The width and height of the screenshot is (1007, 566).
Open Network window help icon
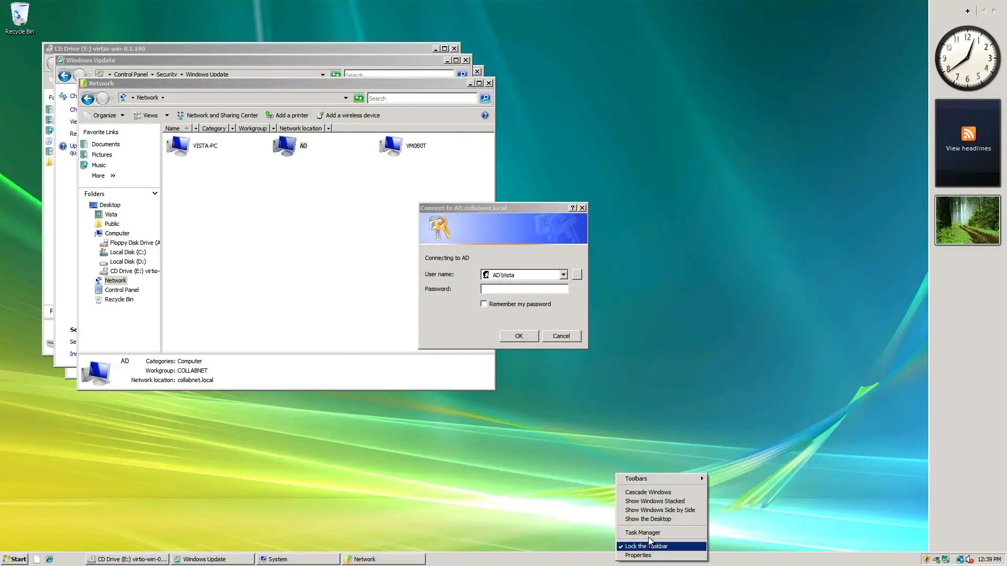485,115
